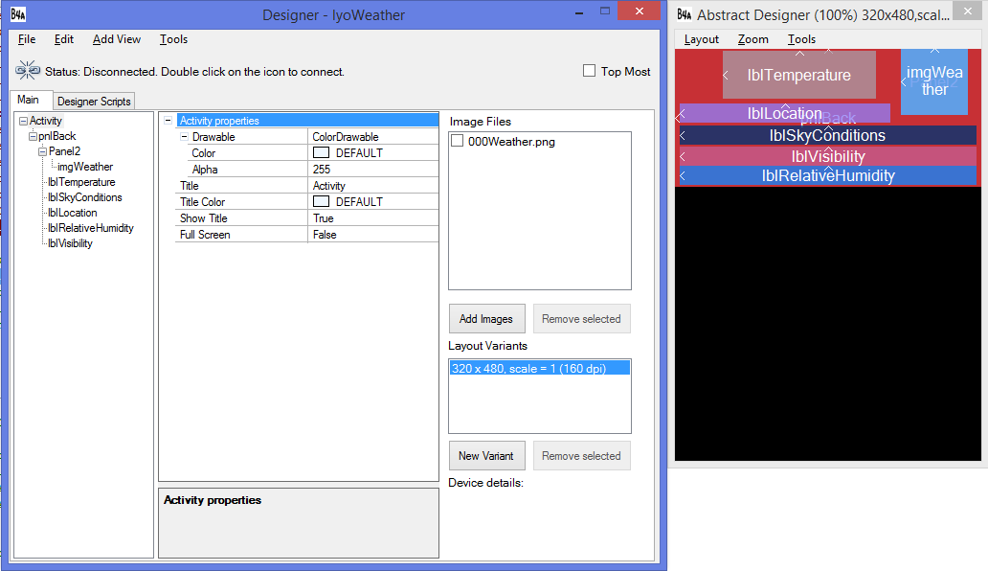Click the connection status icon
The height and width of the screenshot is (571, 988).
[28, 71]
